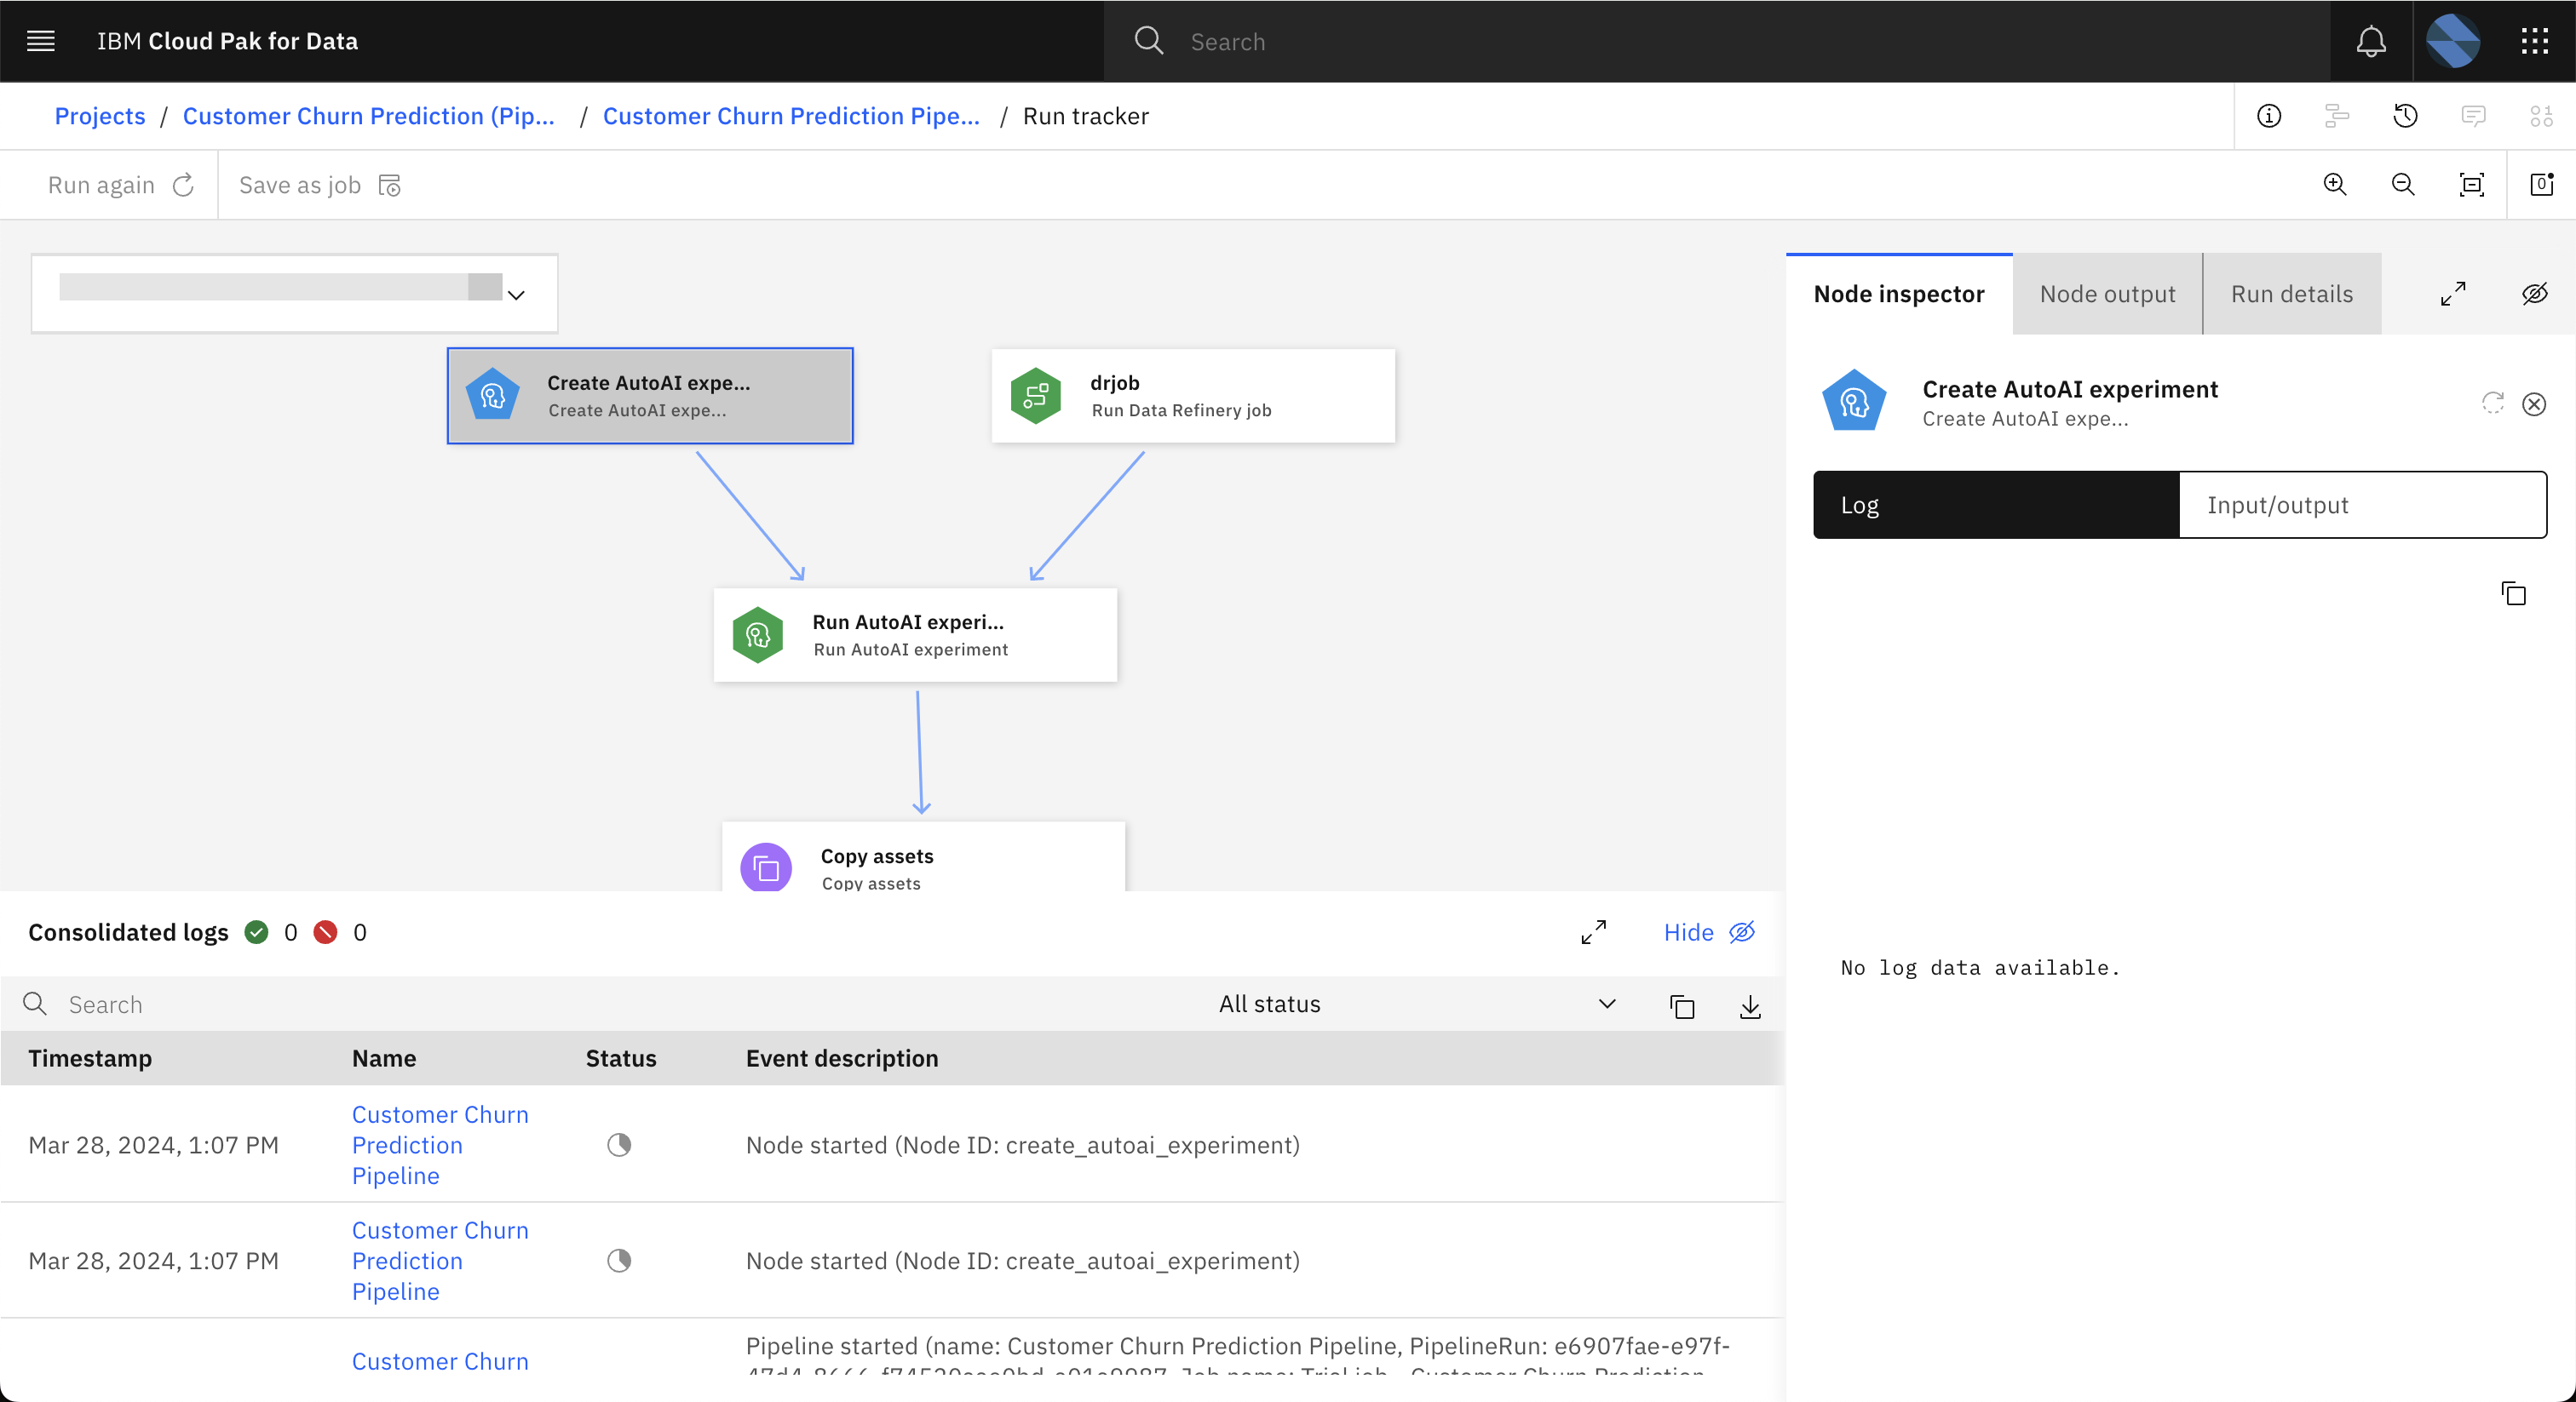Select the Log content switcher

(1996, 505)
